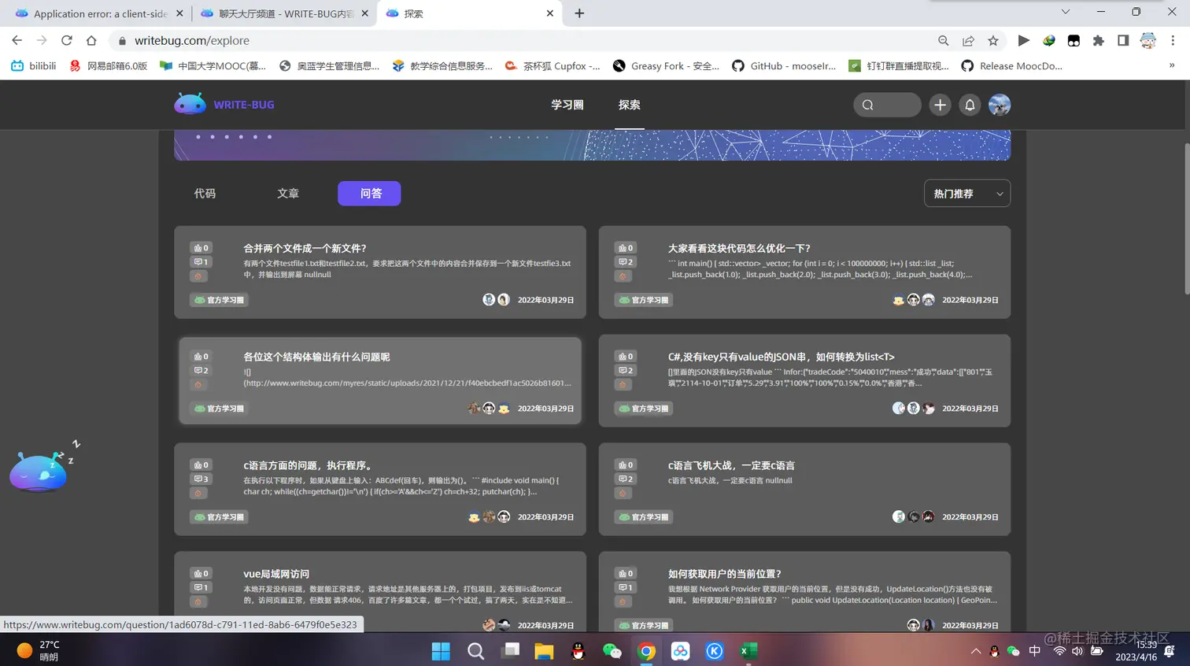
Task: Like the 合并两个文件成一个新文件 question
Action: 201,248
